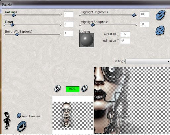Click the Rows value field
The height and width of the screenshot is (135, 170).
click(69, 24)
